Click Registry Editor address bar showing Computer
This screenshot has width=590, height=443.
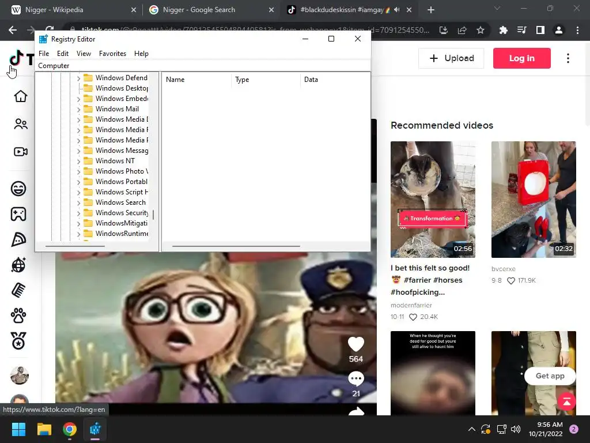pyautogui.click(x=202, y=66)
